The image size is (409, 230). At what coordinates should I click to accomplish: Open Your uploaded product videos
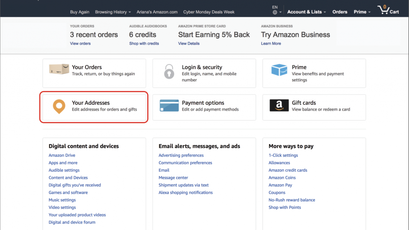[x=77, y=215]
